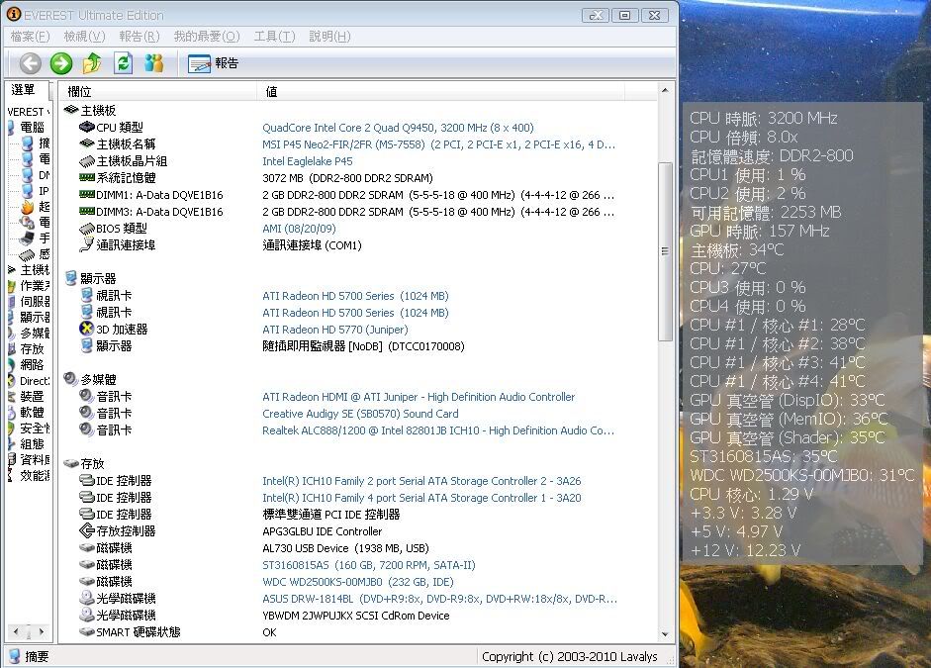The image size is (931, 668).
Task: Click the vertical scrollbar up arrow
Action: click(665, 90)
